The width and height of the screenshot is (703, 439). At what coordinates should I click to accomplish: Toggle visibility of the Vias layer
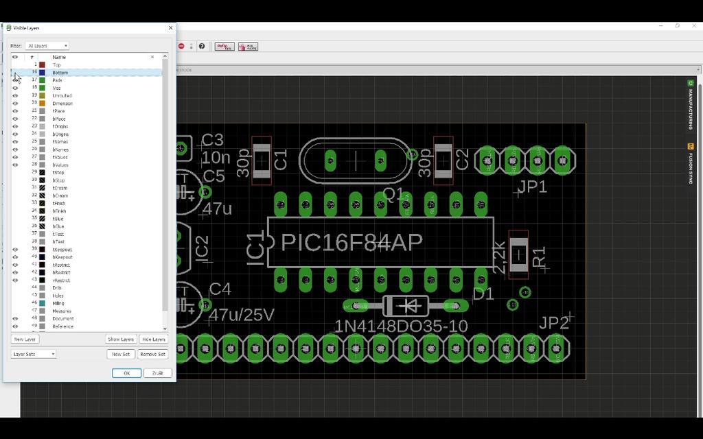coord(15,88)
